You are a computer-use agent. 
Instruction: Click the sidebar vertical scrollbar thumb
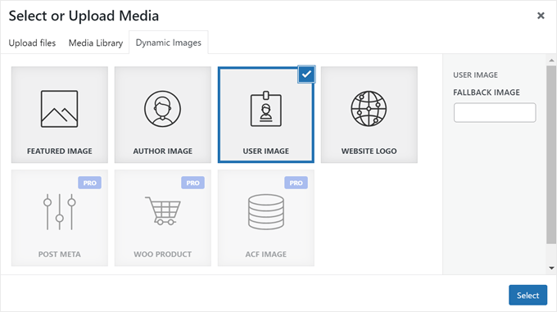[551, 155]
